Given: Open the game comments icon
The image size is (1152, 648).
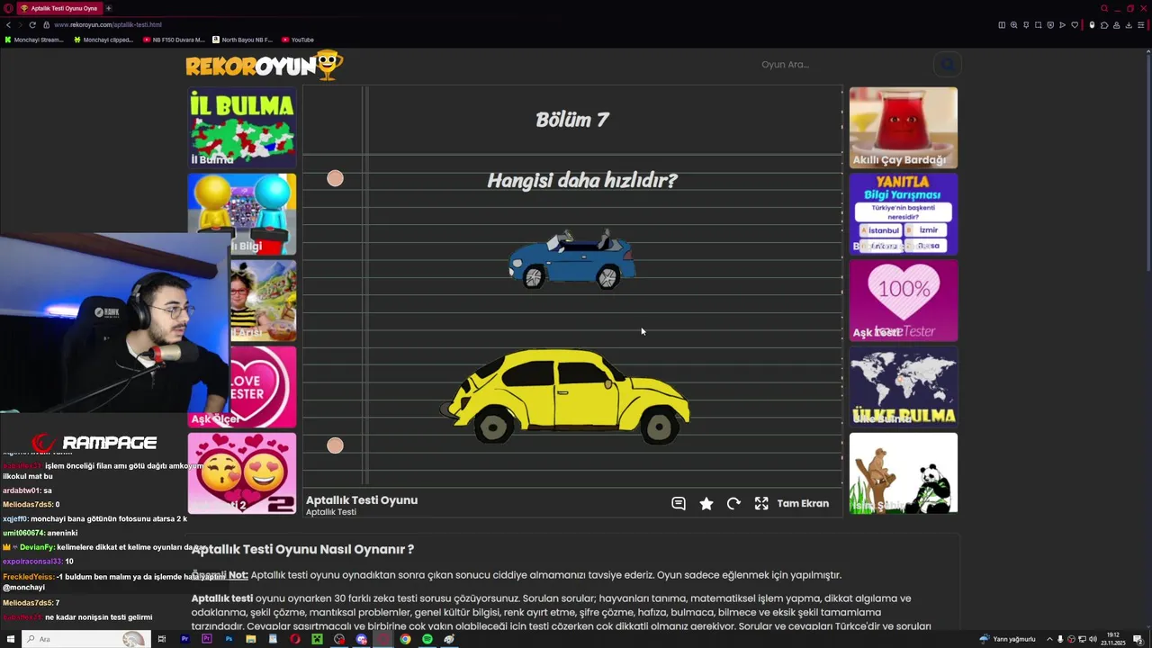Looking at the screenshot, I should pos(679,503).
